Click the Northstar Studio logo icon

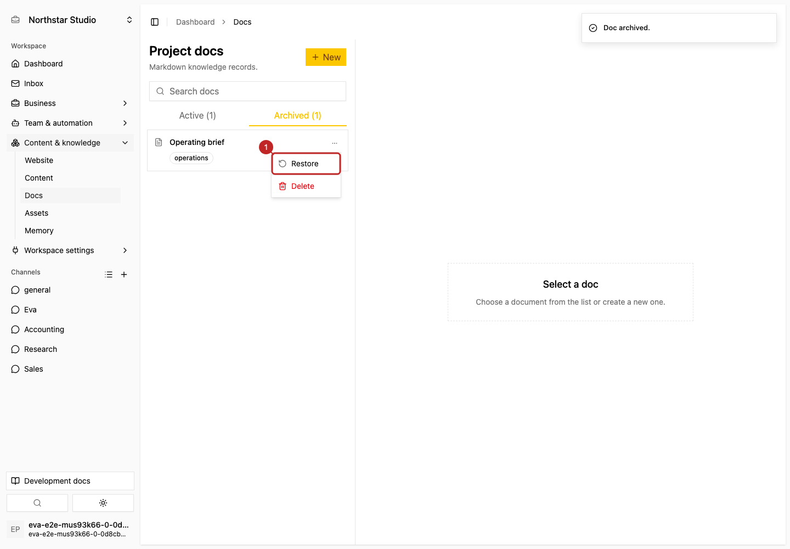15,20
